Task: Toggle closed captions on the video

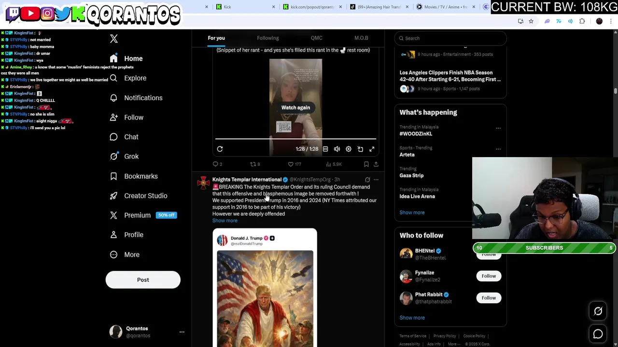Action: pyautogui.click(x=325, y=149)
